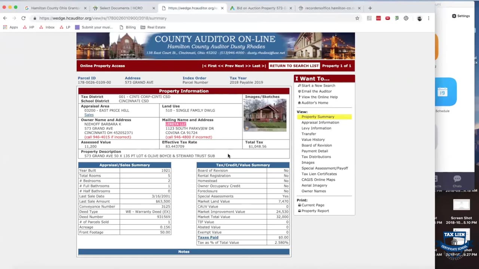Open Tax Lien Certificates view

point(319,174)
